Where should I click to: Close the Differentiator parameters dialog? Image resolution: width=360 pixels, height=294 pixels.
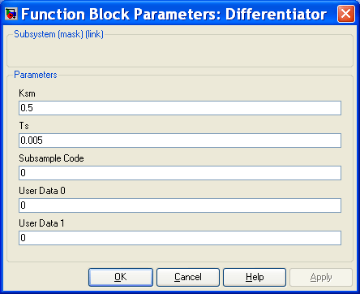tap(346, 14)
